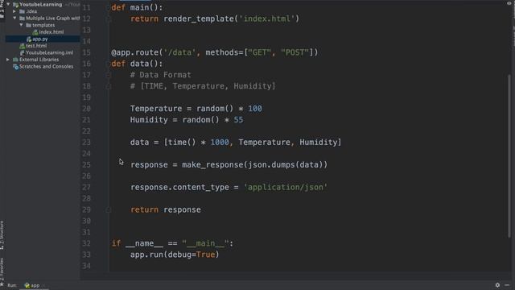This screenshot has height=290, width=515.
Task: Select the .idea folder row
Action: point(31,11)
